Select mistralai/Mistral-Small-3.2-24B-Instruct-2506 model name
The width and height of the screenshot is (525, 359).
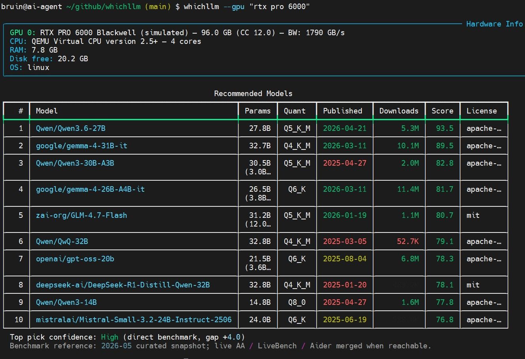(134, 320)
